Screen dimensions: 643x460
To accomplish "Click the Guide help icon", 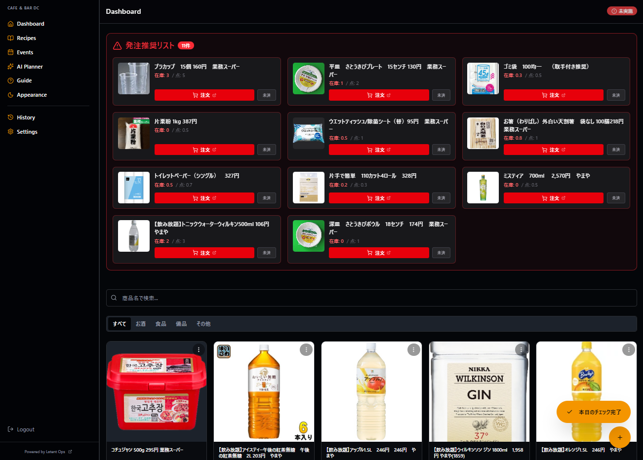I will [x=10, y=80].
